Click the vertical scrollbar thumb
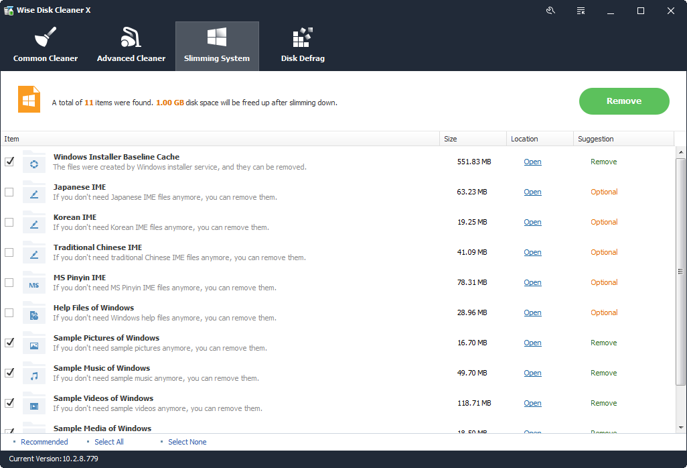This screenshot has height=468, width=687. pos(680,272)
